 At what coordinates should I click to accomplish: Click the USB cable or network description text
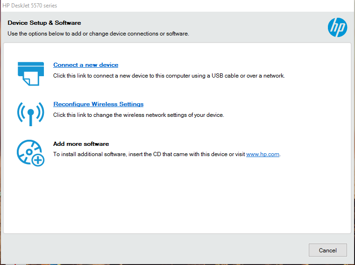pyautogui.click(x=169, y=76)
